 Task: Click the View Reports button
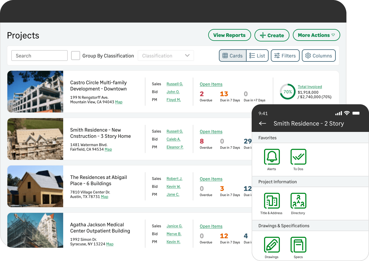229,35
